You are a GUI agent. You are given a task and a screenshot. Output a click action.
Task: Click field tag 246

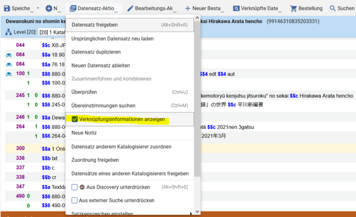pyautogui.click(x=20, y=117)
